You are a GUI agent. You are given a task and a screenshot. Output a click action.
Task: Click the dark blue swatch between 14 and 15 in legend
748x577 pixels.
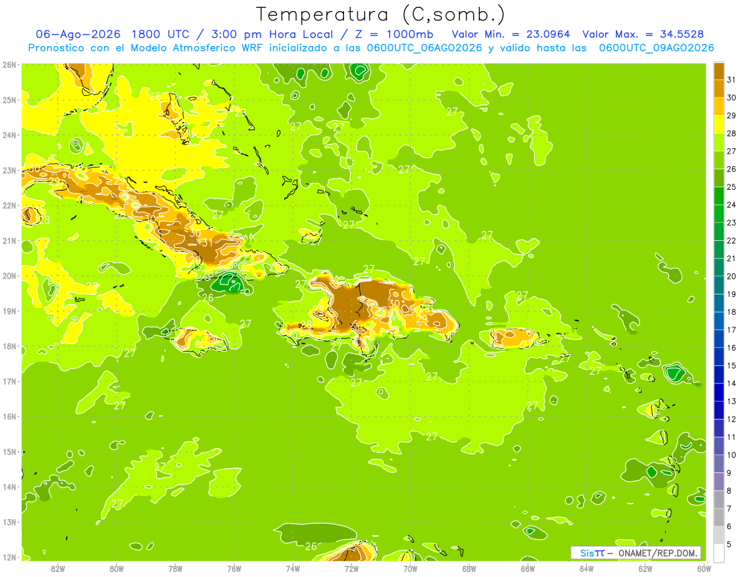(718, 375)
